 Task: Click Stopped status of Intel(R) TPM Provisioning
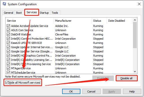point(98,64)
